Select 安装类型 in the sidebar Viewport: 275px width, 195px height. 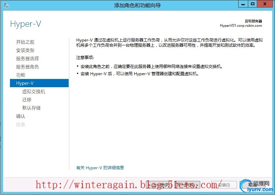point(25,50)
